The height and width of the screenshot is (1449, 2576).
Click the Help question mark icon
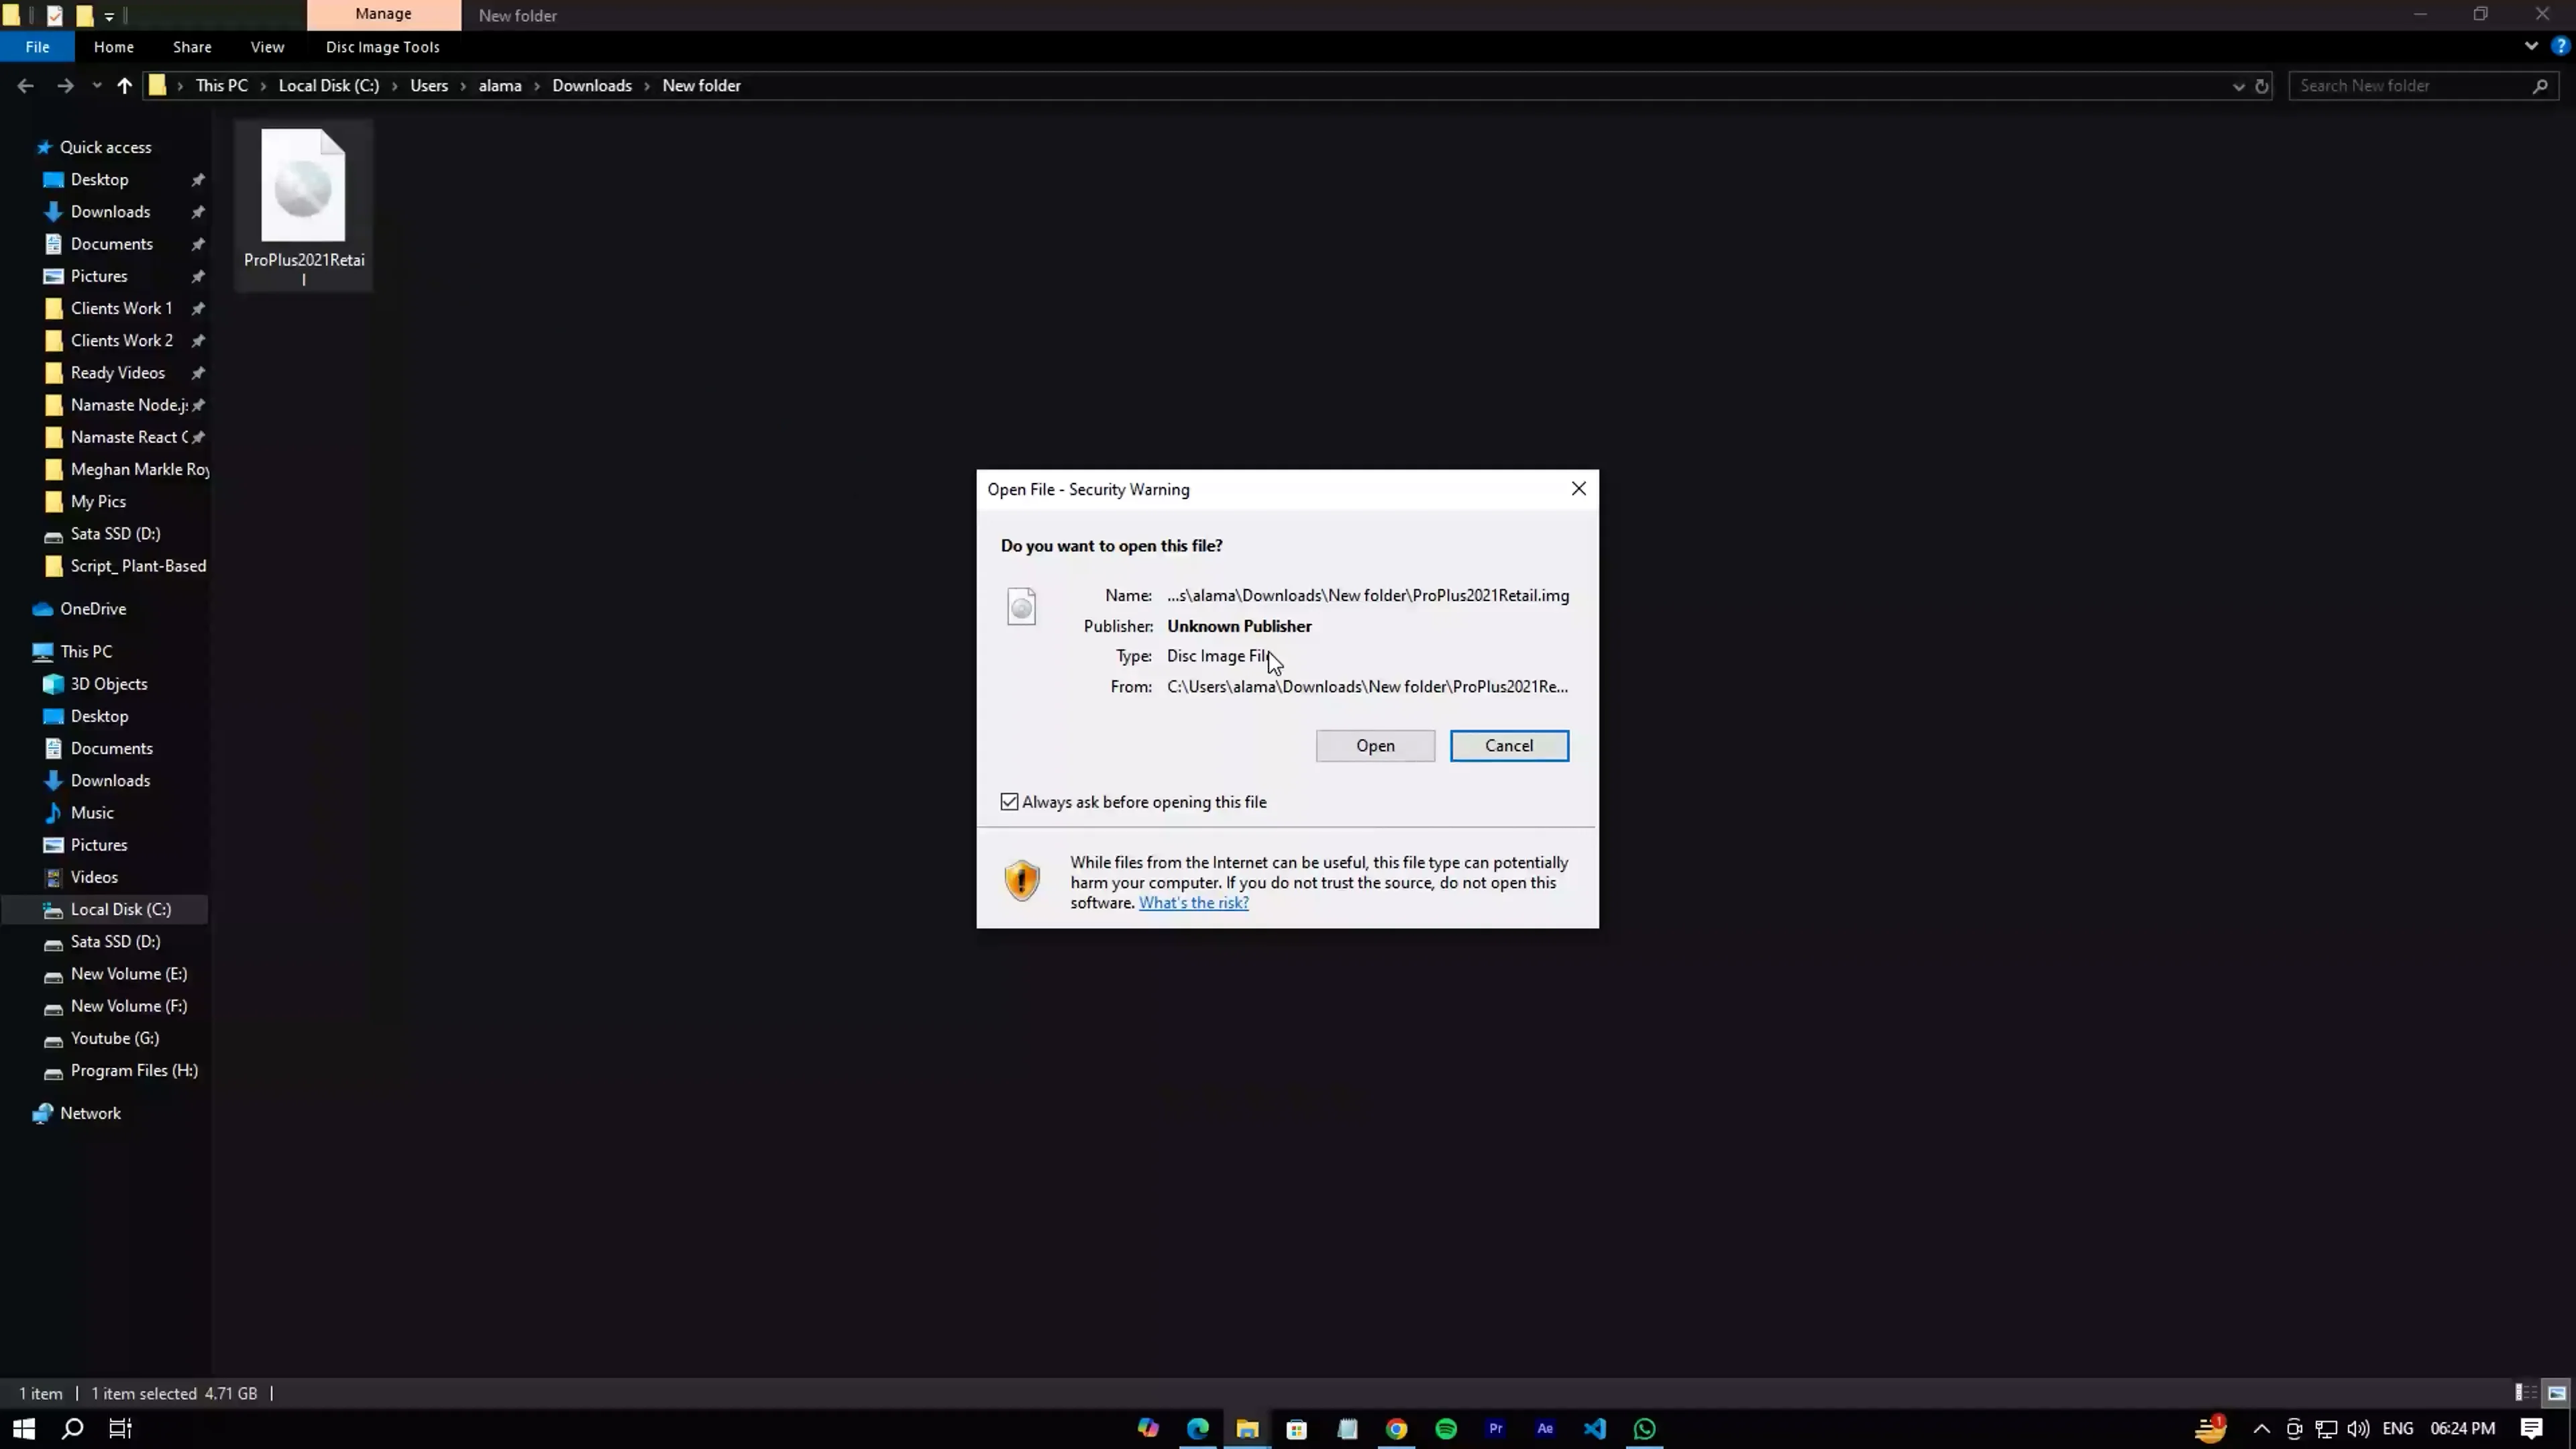(x=2560, y=46)
